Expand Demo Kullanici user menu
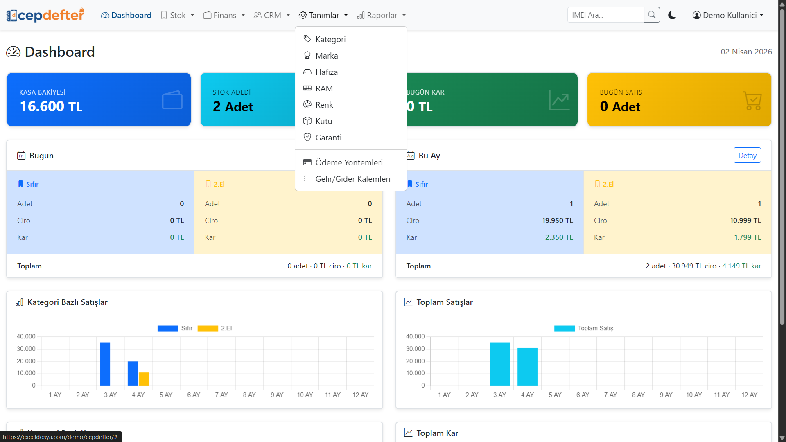786x442 pixels. [728, 15]
